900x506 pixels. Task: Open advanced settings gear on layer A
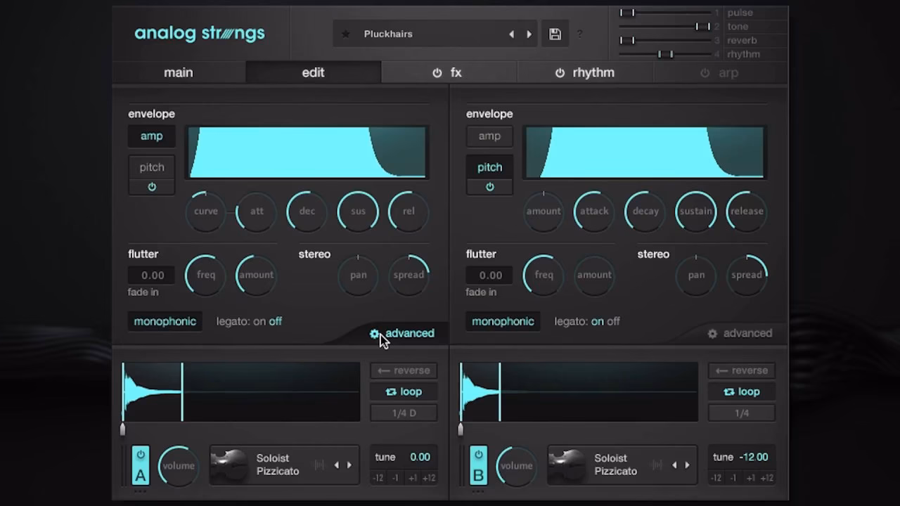click(375, 333)
